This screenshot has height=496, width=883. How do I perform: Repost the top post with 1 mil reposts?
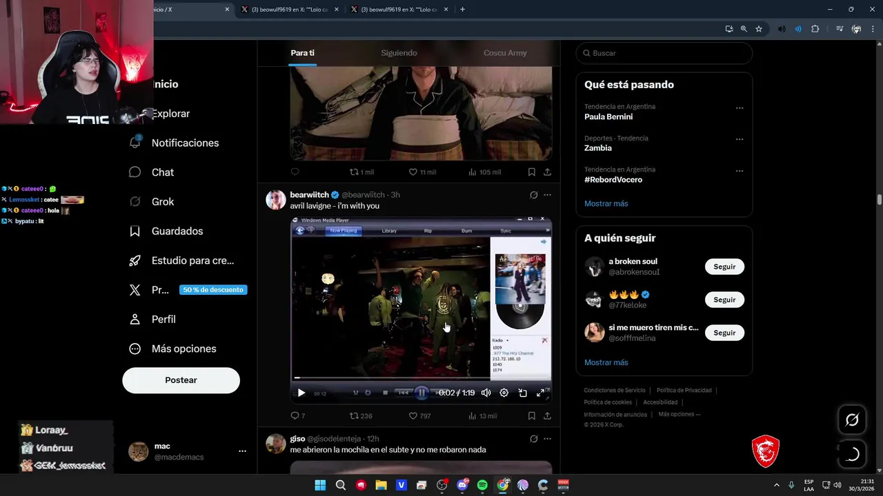tap(361, 172)
